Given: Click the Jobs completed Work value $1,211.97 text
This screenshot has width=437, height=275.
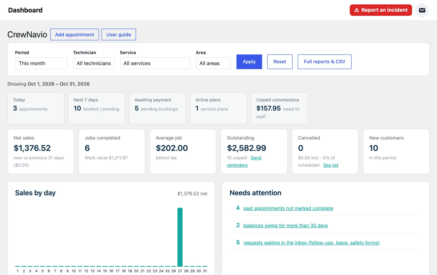Looking at the screenshot, I should 106,158.
